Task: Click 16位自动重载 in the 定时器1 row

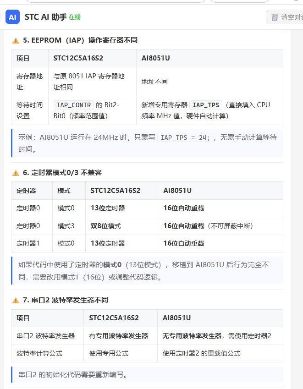Action: [x=220, y=243]
